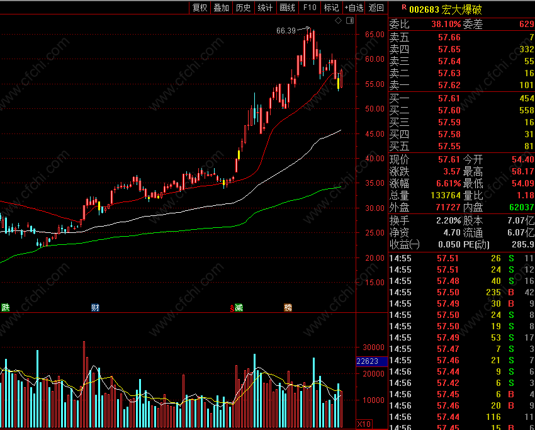Click the green 减 marker icon
This screenshot has height=430, width=535.
(x=239, y=307)
